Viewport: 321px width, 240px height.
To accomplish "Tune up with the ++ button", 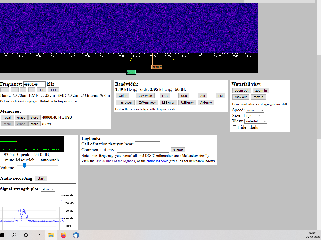I will pyautogui.click(x=41, y=90).
